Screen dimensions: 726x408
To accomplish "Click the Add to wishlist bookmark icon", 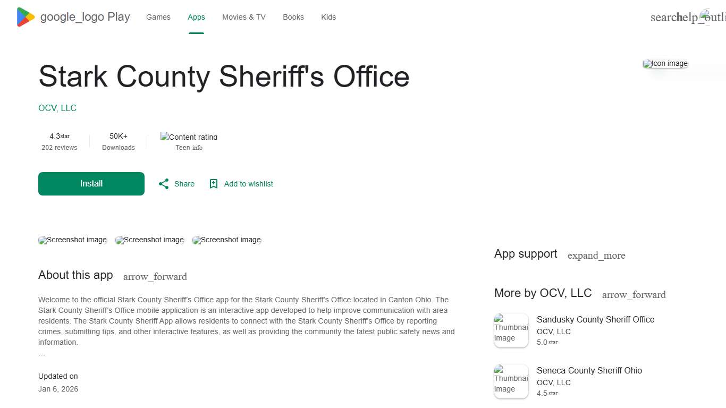I will click(214, 183).
